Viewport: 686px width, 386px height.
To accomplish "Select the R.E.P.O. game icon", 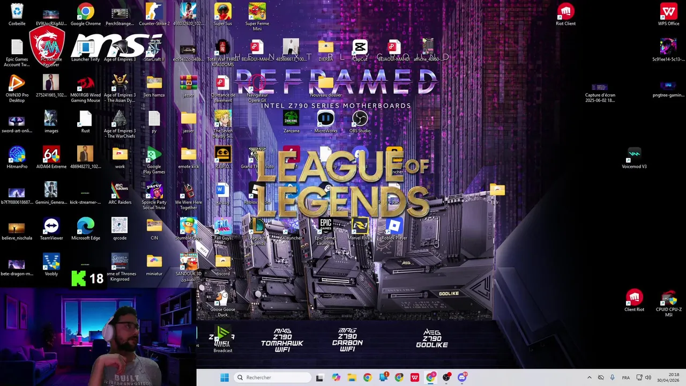I will click(x=223, y=158).
